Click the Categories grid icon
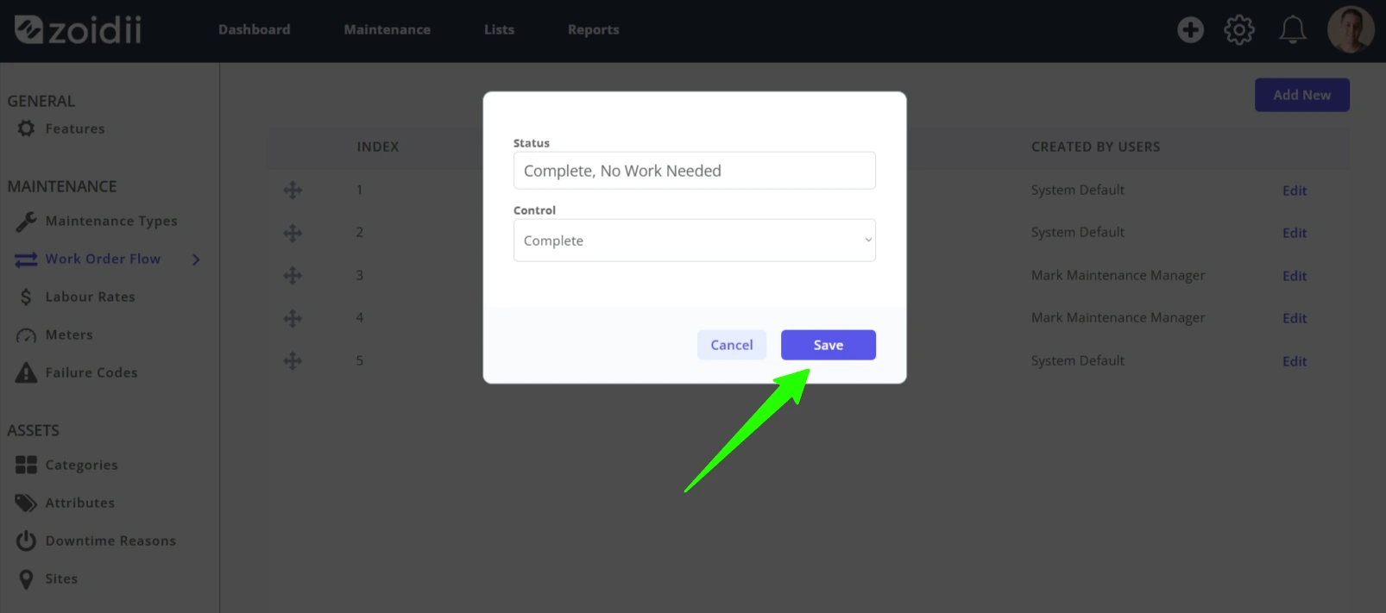This screenshot has height=613, width=1386. [x=26, y=465]
